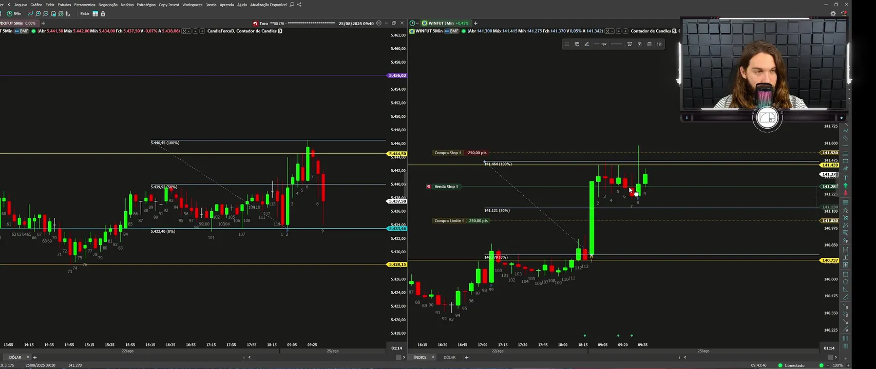This screenshot has width=876, height=369.
Task: Select the triangle drawing tool in right sidebar
Action: tap(846, 290)
